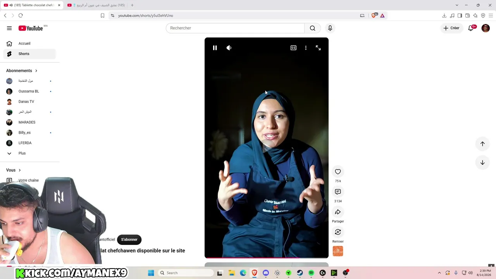Image resolution: width=496 pixels, height=279 pixels.
Task: Toggle the browser sidebar panel
Action: 460,15
